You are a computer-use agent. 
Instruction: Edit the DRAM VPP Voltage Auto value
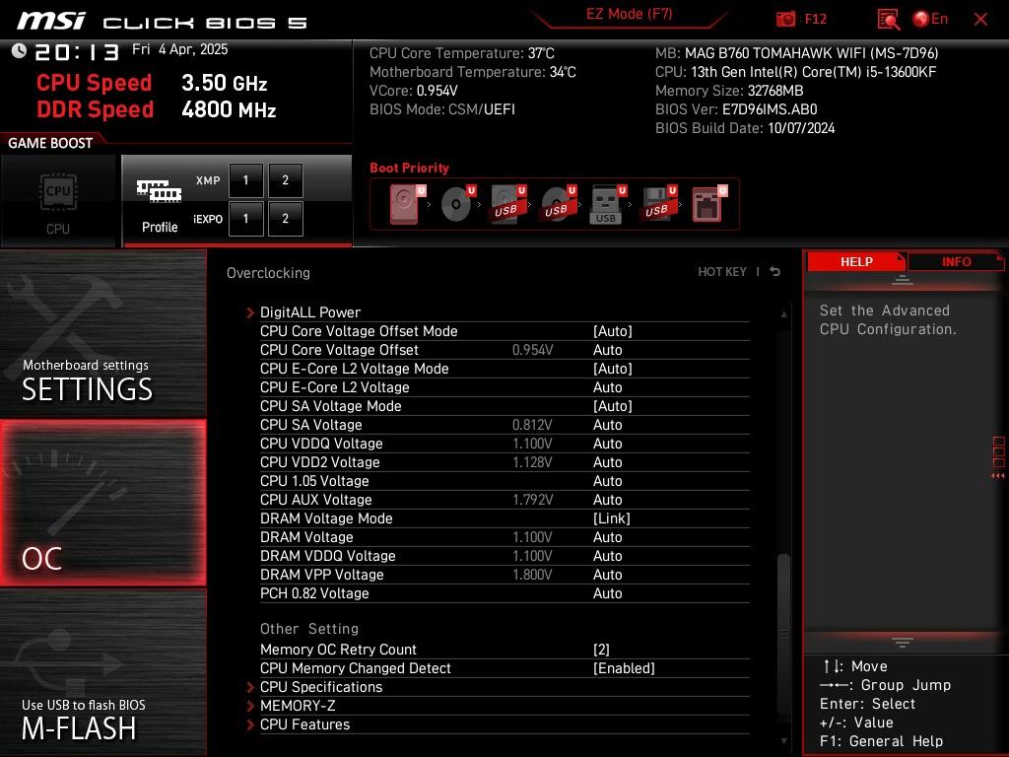click(607, 575)
